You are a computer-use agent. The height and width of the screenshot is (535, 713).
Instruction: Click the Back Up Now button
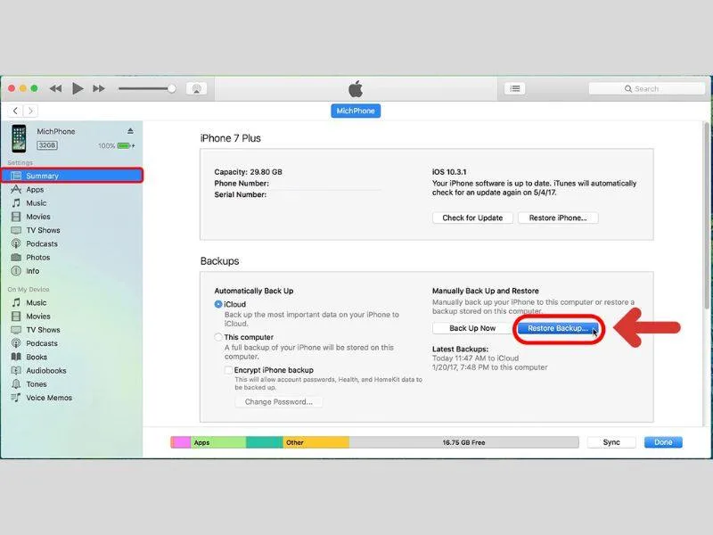[472, 328]
